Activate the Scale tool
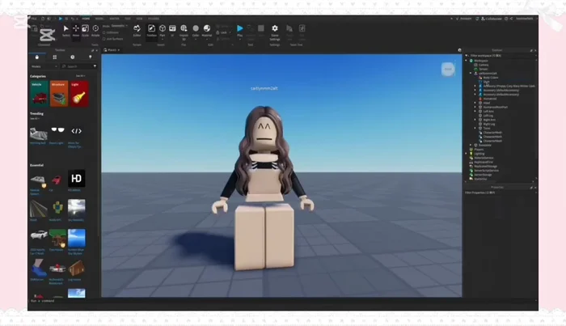The height and width of the screenshot is (326, 566). click(85, 30)
